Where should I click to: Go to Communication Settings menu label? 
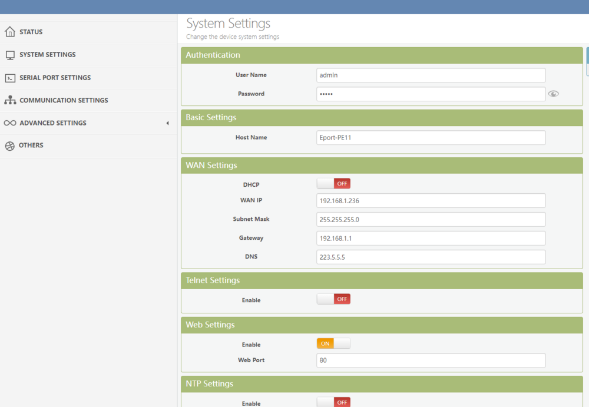(64, 100)
